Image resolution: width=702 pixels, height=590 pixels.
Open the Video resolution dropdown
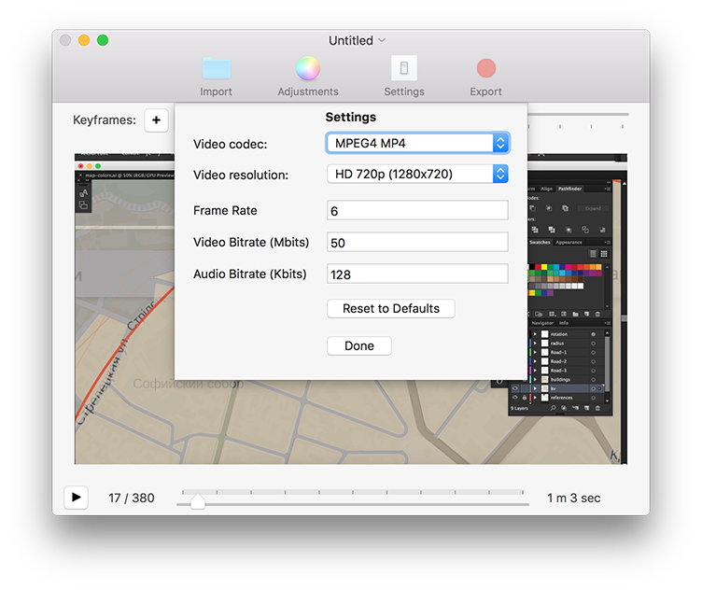tap(417, 174)
